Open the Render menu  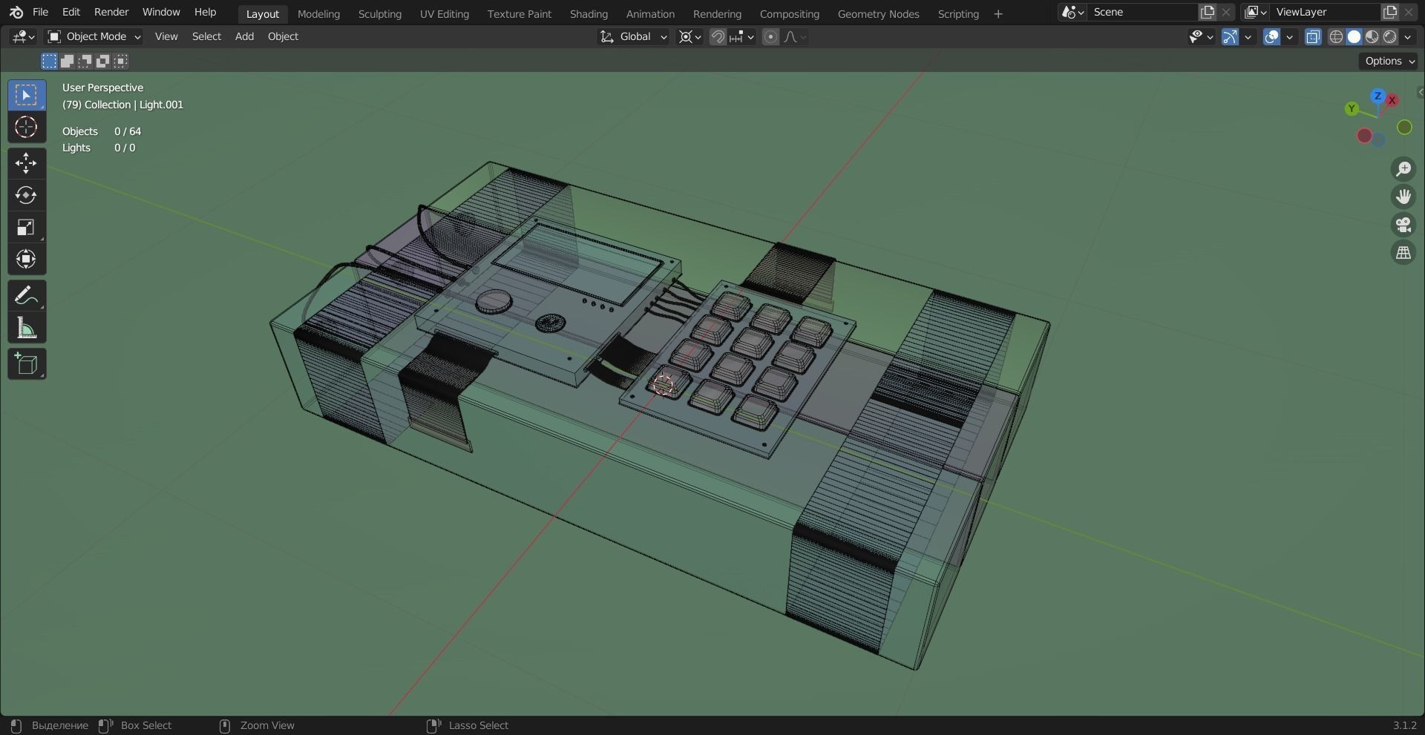click(x=111, y=12)
